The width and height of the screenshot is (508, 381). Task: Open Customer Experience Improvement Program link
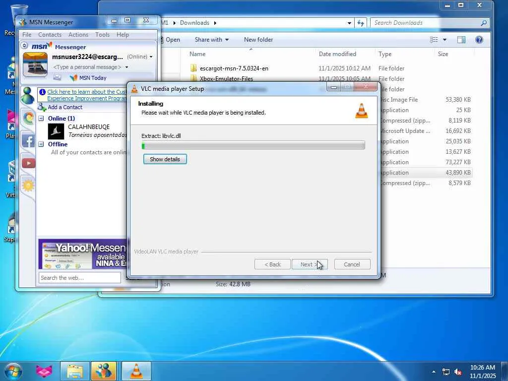tap(87, 95)
